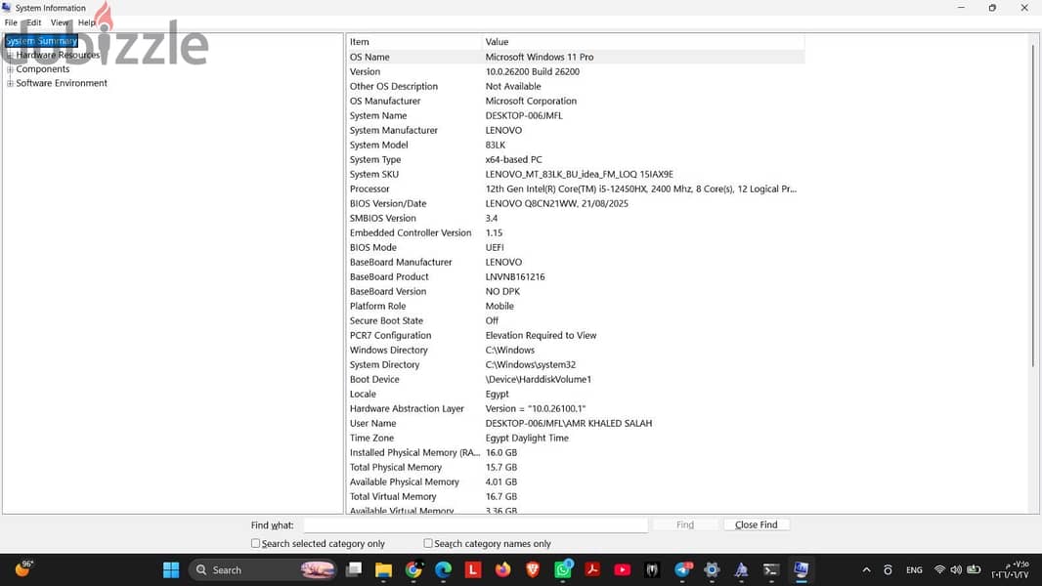Open the File menu
The width and height of the screenshot is (1042, 586).
coord(12,22)
